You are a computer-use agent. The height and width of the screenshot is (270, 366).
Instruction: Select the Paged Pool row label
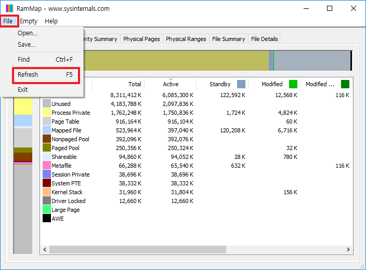tap(66, 148)
